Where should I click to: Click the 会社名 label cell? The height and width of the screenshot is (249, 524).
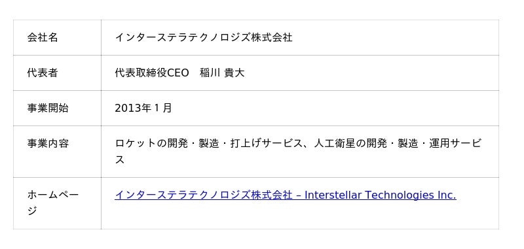click(x=57, y=37)
